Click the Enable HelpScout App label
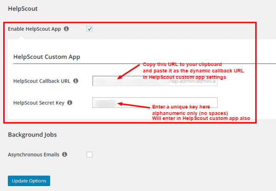 34,29
